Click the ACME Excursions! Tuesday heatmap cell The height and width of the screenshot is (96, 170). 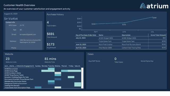click(x=51, y=69)
